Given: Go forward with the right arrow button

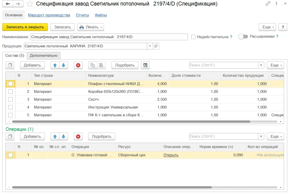Looking at the screenshot, I should tap(18, 4).
